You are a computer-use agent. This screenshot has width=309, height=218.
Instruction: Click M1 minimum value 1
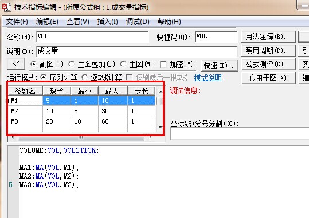click(84, 101)
